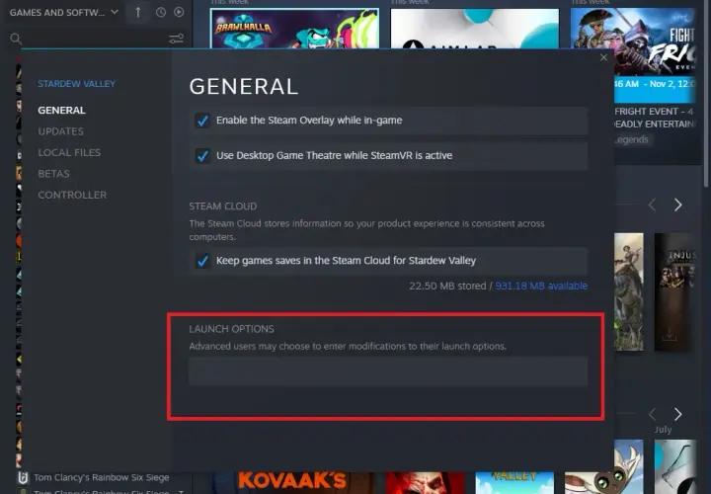Click the Stardew Valley title link
The width and height of the screenshot is (711, 494).
pos(77,84)
